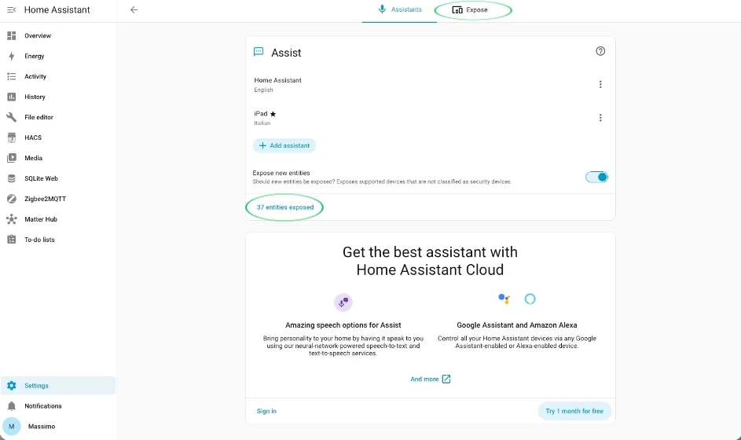Click the Expose devices icon
741x440 pixels.
click(x=457, y=9)
